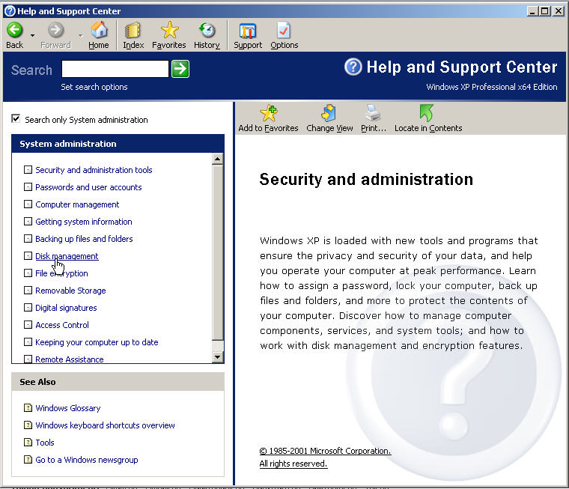Open the Access Control topic link
Image resolution: width=569 pixels, height=489 pixels.
coord(62,325)
